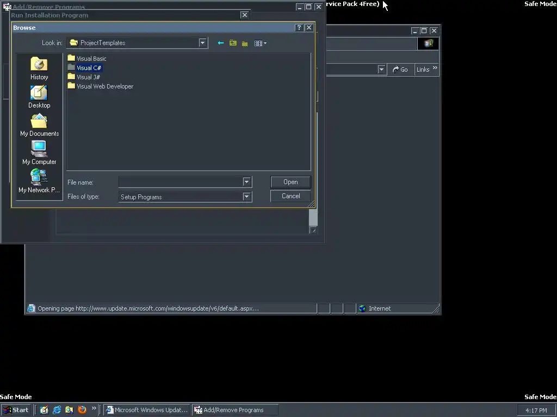Expand the quick launch overflow chevron
The width and height of the screenshot is (557, 417).
[x=94, y=408]
